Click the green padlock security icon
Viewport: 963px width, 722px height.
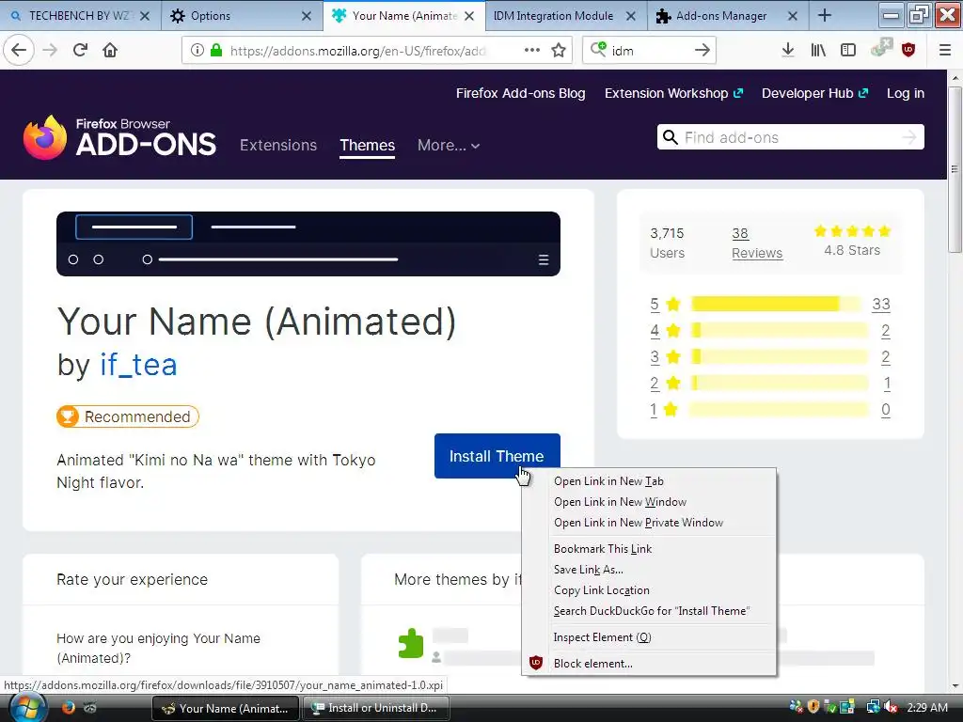[x=215, y=50]
